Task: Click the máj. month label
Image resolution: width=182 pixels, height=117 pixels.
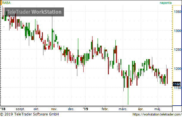Action: click(x=158, y=109)
